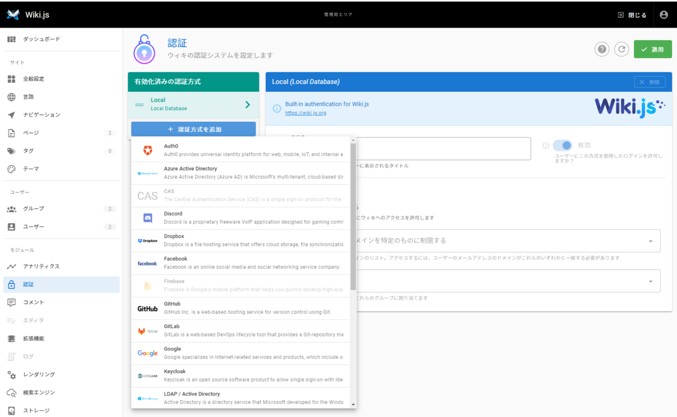The width and height of the screenshot is (677, 417).
Task: Click the 全般設定 widgets icon
Action: (11, 79)
